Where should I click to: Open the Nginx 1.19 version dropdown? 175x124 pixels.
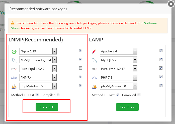click(x=54, y=51)
